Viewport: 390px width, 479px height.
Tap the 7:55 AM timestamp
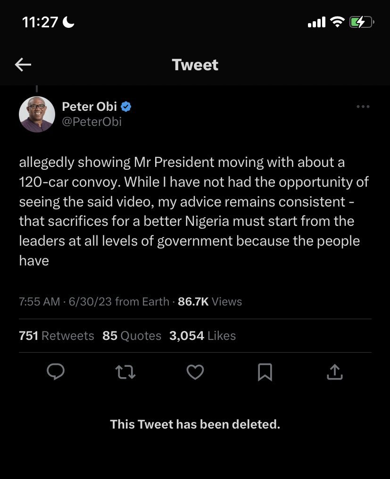click(x=40, y=302)
